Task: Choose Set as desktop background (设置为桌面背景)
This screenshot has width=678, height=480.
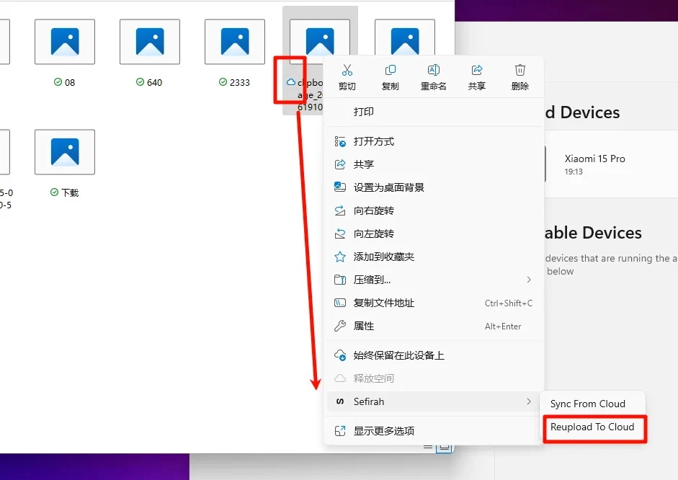Action: [388, 187]
